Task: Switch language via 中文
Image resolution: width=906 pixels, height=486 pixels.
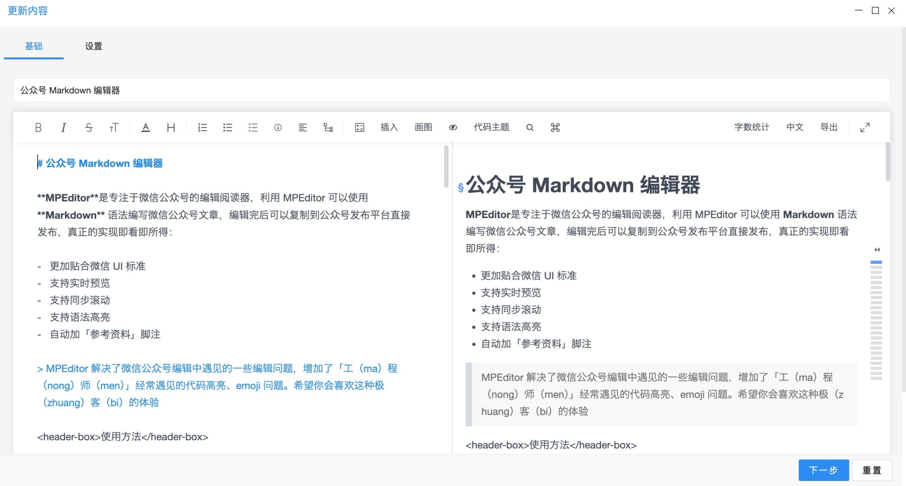Action: tap(795, 127)
